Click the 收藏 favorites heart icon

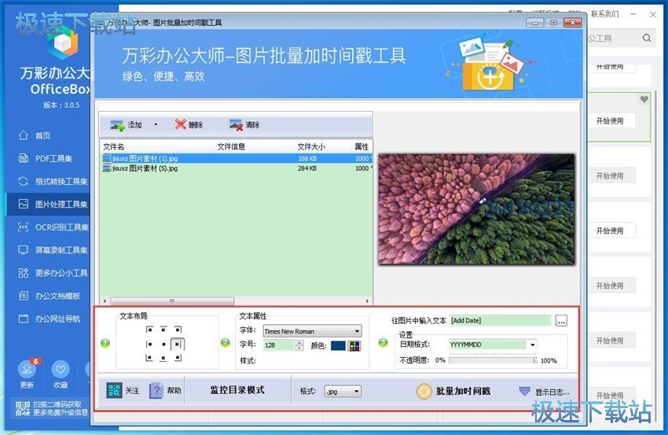click(61, 370)
